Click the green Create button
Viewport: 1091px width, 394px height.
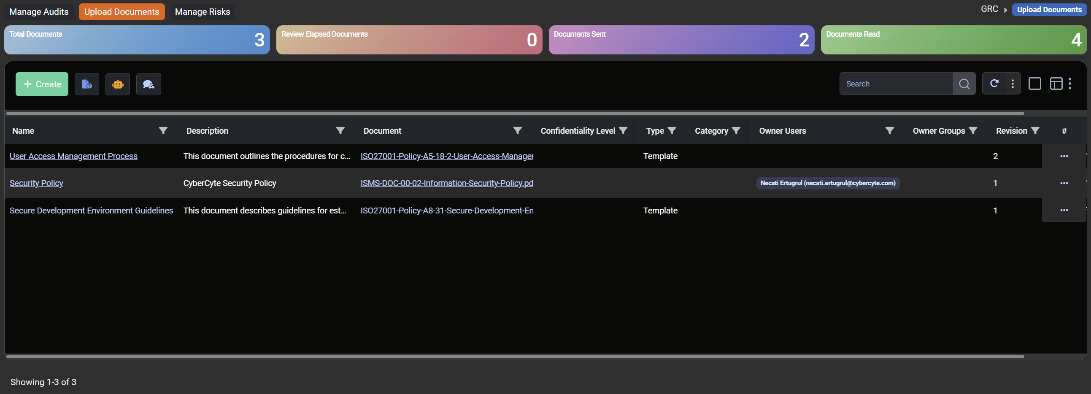(42, 84)
